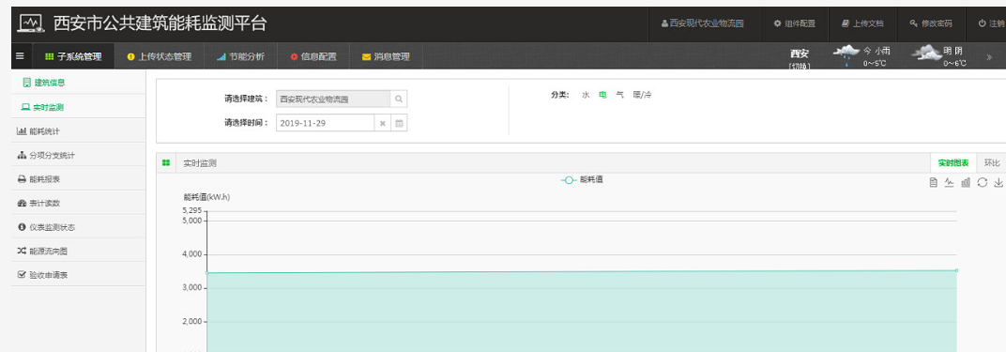The image size is (1006, 352).
Task: Open 消息管理 tab
Action: [386, 56]
